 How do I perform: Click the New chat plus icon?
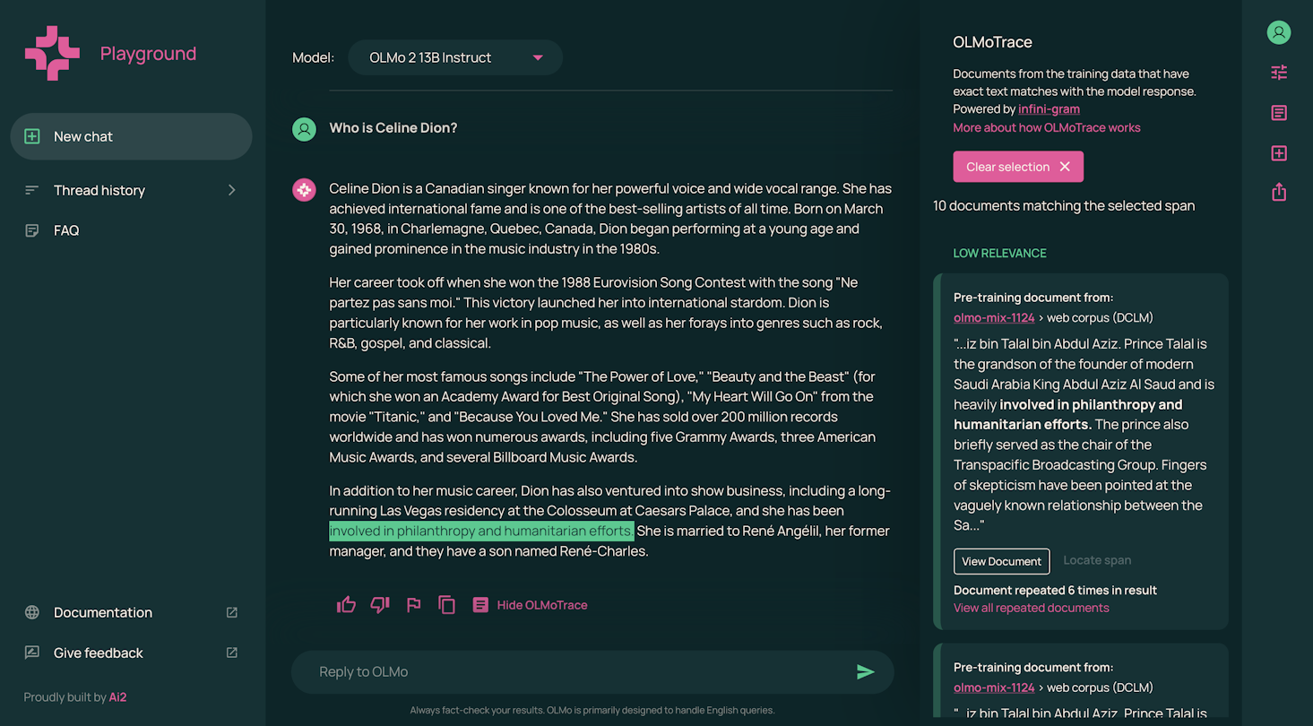coord(32,136)
